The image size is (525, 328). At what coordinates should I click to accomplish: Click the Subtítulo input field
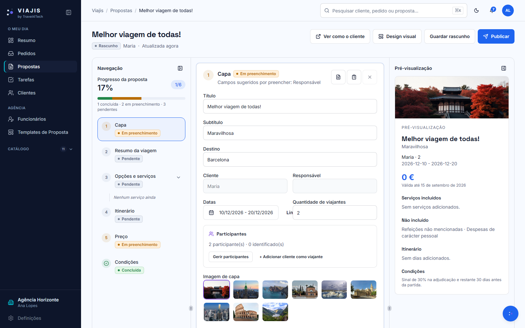point(290,133)
